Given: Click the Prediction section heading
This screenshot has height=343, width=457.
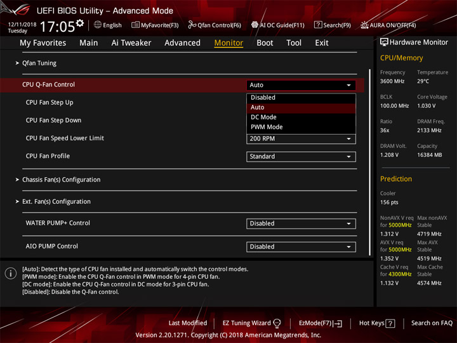Looking at the screenshot, I should point(396,179).
